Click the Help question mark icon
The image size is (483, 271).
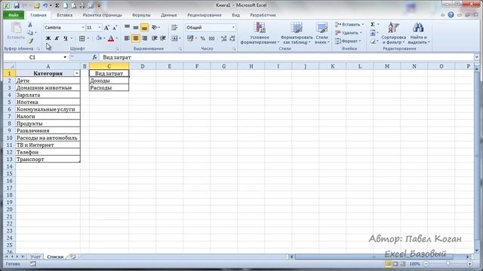click(x=451, y=15)
